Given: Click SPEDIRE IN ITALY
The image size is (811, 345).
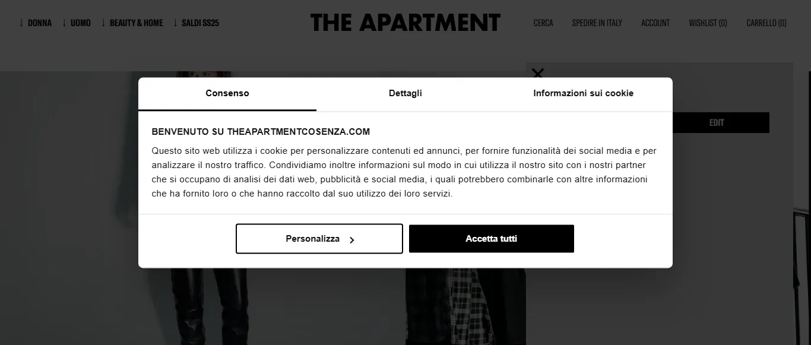Looking at the screenshot, I should click(597, 23).
